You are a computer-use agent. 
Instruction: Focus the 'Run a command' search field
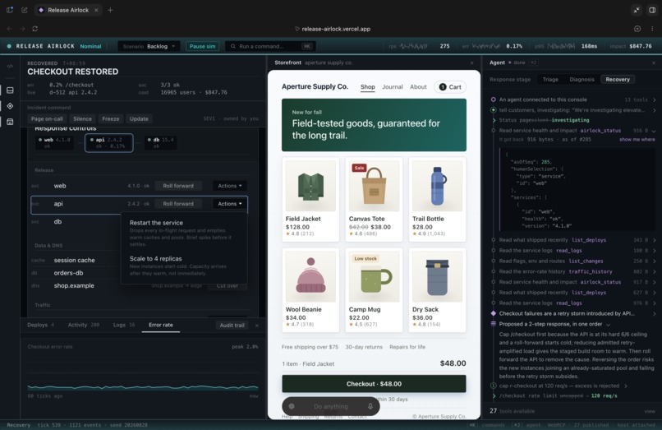(270, 46)
